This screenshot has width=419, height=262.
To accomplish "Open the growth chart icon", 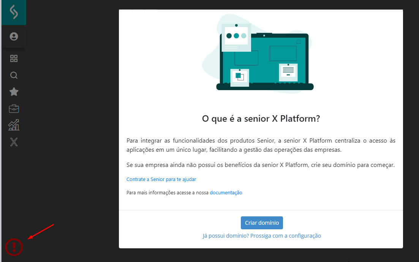I will [14, 125].
